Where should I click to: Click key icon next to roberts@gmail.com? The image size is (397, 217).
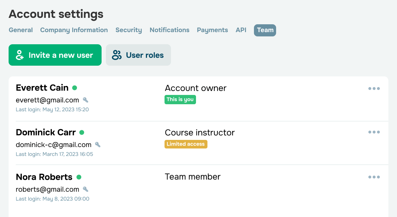point(85,189)
